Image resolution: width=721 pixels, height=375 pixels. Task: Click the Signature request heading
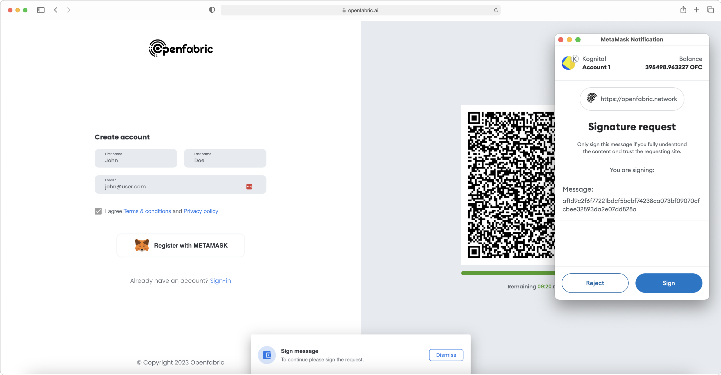coord(632,127)
